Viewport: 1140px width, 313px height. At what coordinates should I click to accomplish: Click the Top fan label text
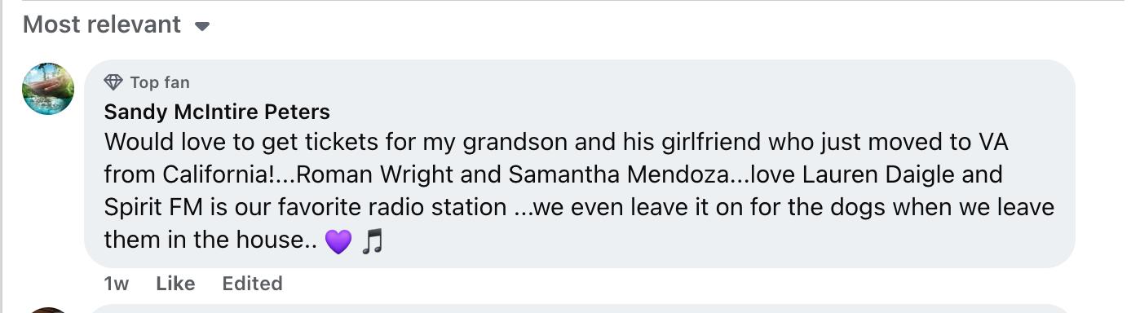pyautogui.click(x=160, y=82)
